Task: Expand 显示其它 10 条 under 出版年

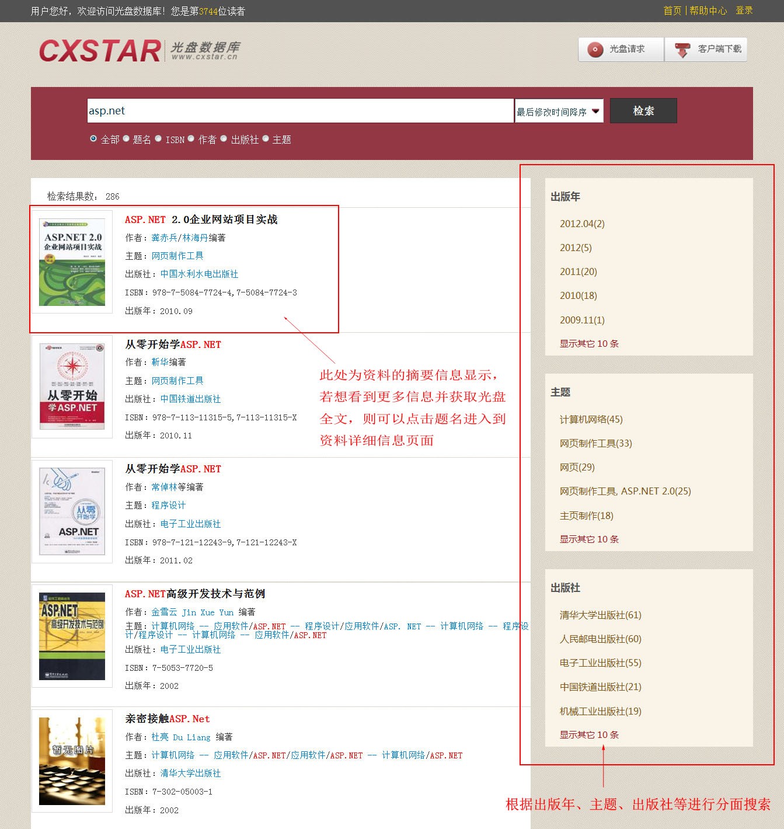Action: pos(589,343)
